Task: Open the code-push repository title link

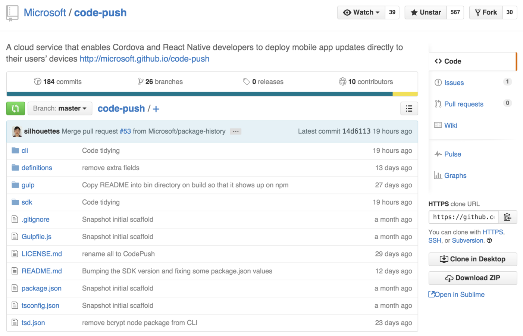Action: (100, 13)
